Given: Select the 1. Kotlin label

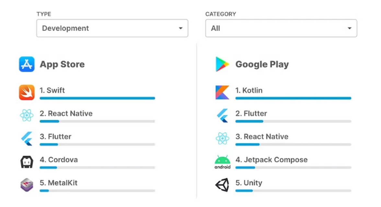Looking at the screenshot, I should [x=249, y=90].
